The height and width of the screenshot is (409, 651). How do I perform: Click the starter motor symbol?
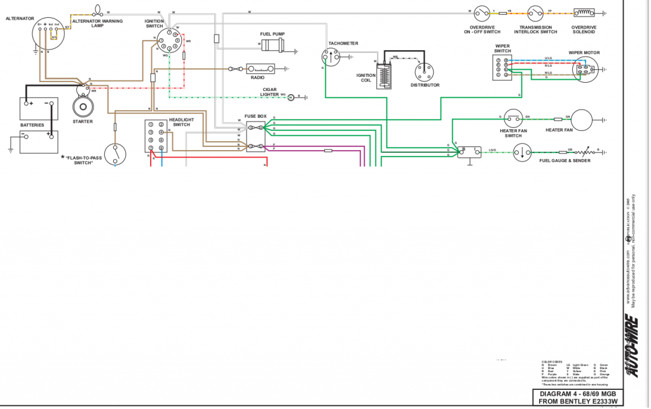[83, 106]
